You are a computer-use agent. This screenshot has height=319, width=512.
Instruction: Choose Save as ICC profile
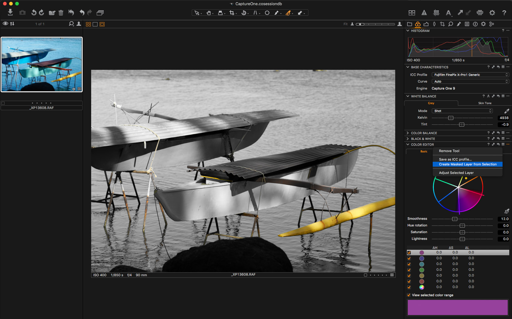468,159
